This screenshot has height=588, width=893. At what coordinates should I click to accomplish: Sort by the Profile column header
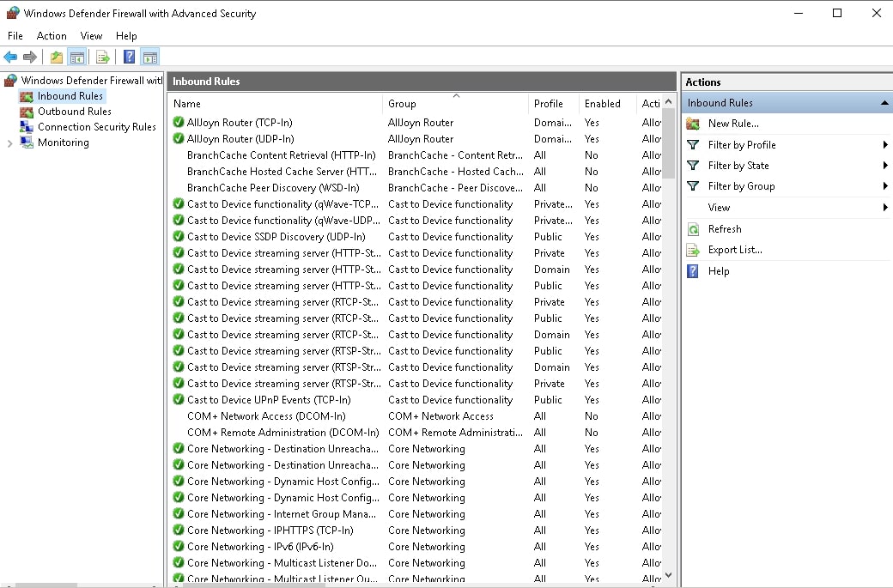point(553,104)
